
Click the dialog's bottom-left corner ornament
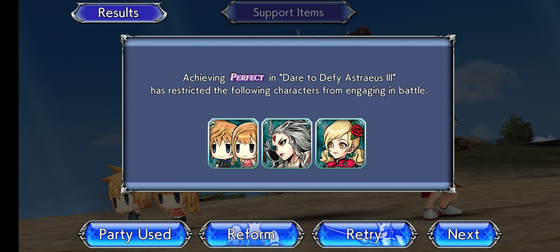coord(126,189)
